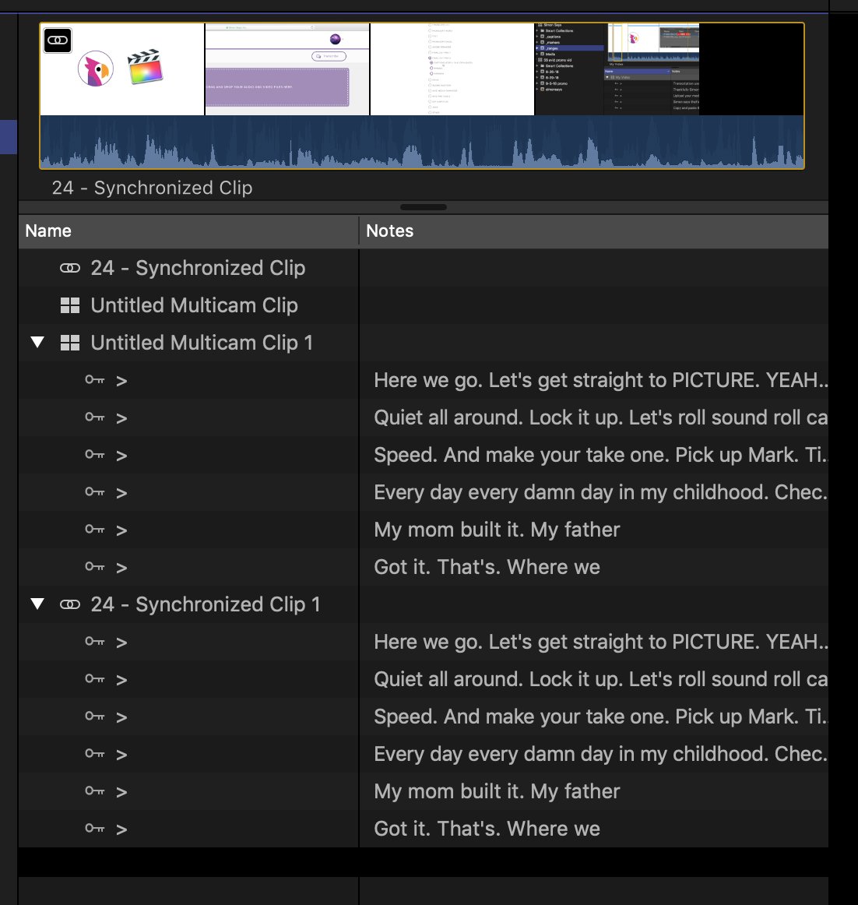The height and width of the screenshot is (905, 858).
Task: Click Synchronized Clip 1 note "My mom built it"
Action: click(x=497, y=791)
